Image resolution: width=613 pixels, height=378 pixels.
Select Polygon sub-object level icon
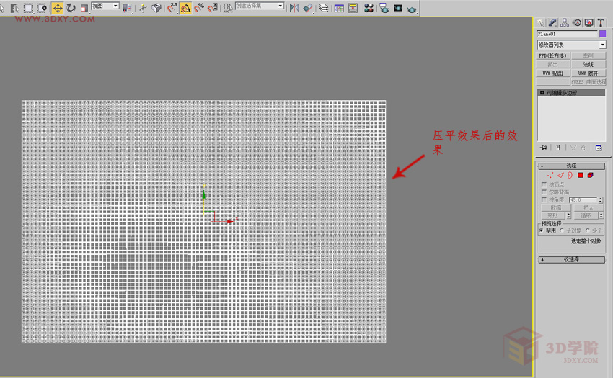[581, 176]
